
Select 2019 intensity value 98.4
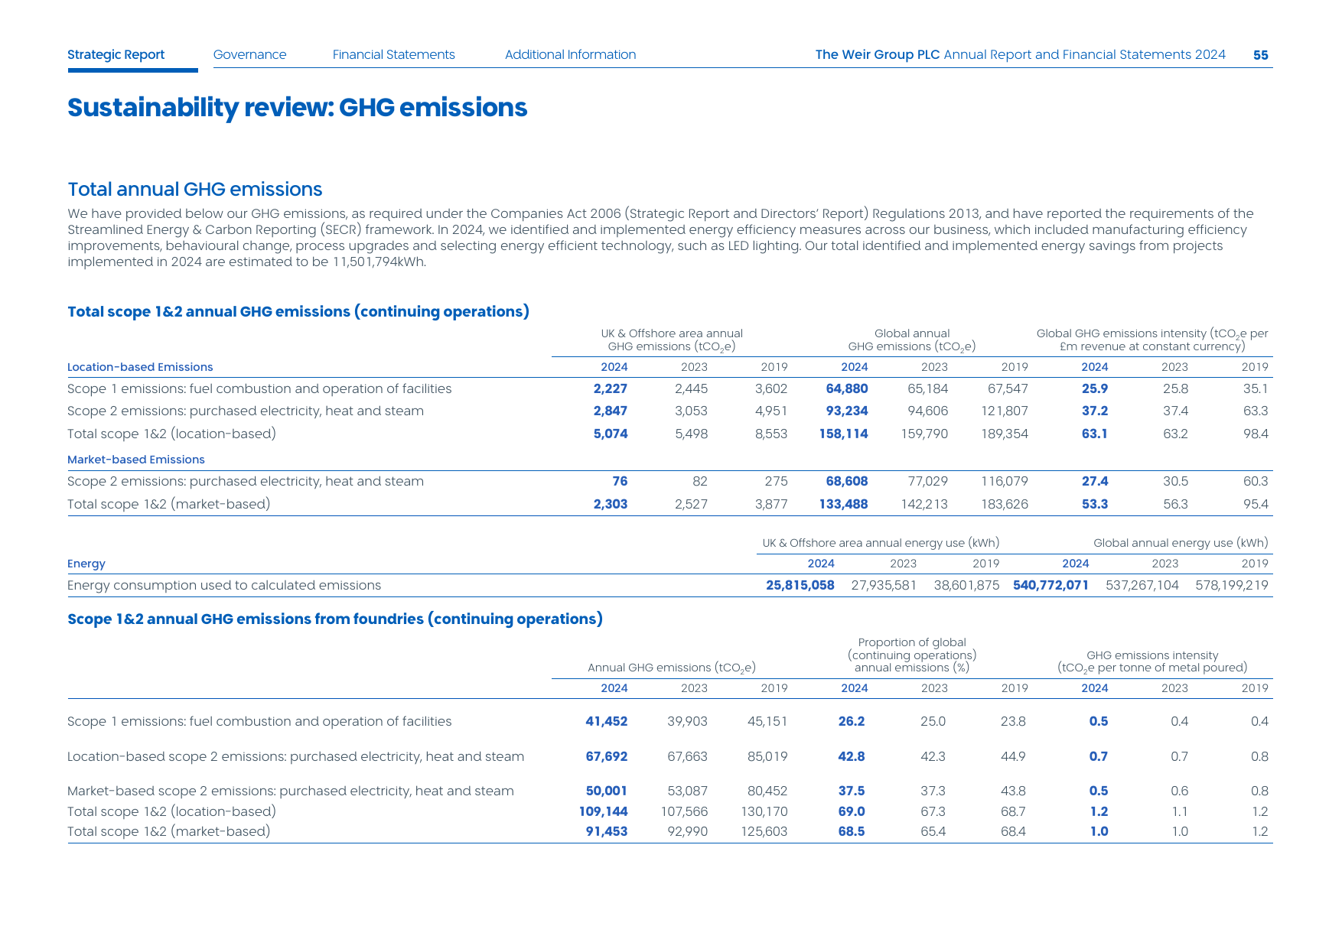pos(1256,434)
